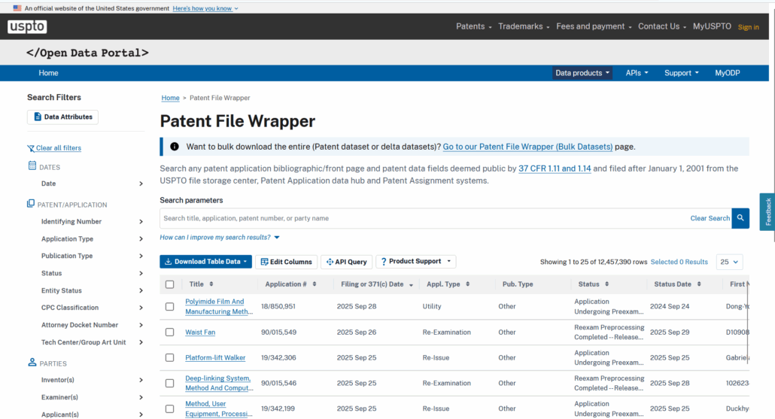Click the magnifying glass search button

740,218
